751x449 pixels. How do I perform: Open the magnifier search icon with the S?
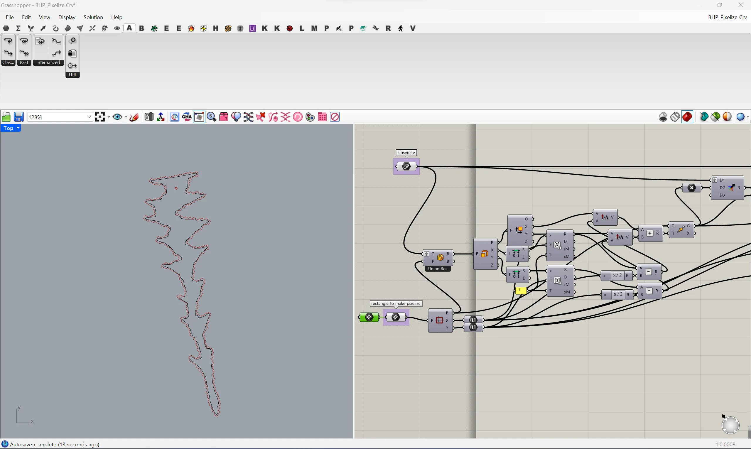pos(212,117)
